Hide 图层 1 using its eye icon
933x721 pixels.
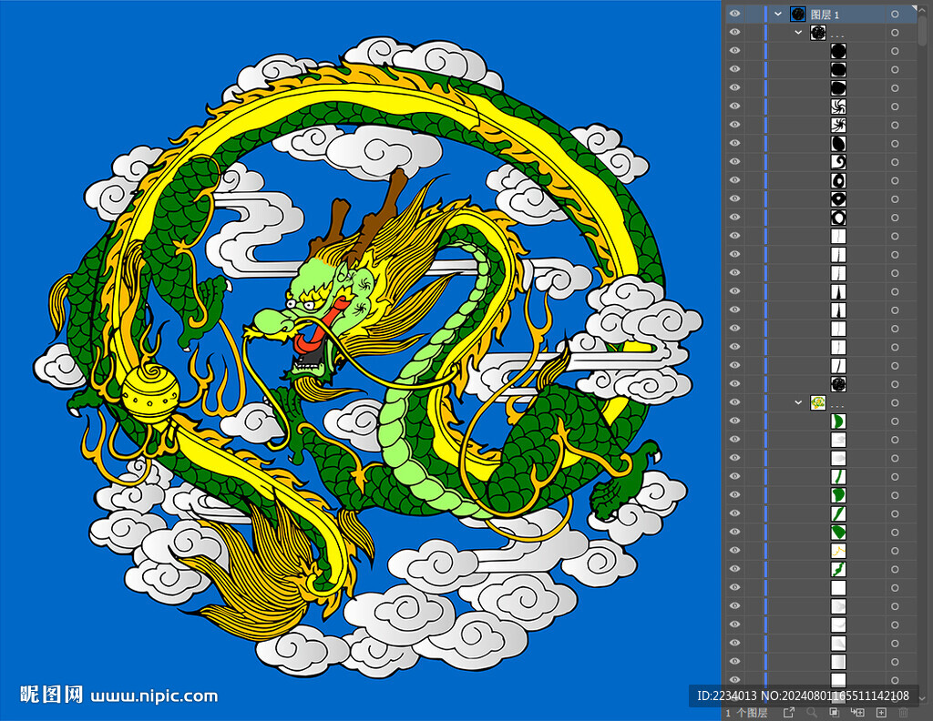[x=734, y=14]
